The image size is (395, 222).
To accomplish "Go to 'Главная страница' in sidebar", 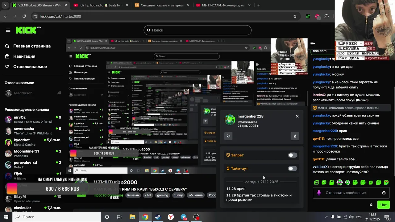I will click(28, 46).
